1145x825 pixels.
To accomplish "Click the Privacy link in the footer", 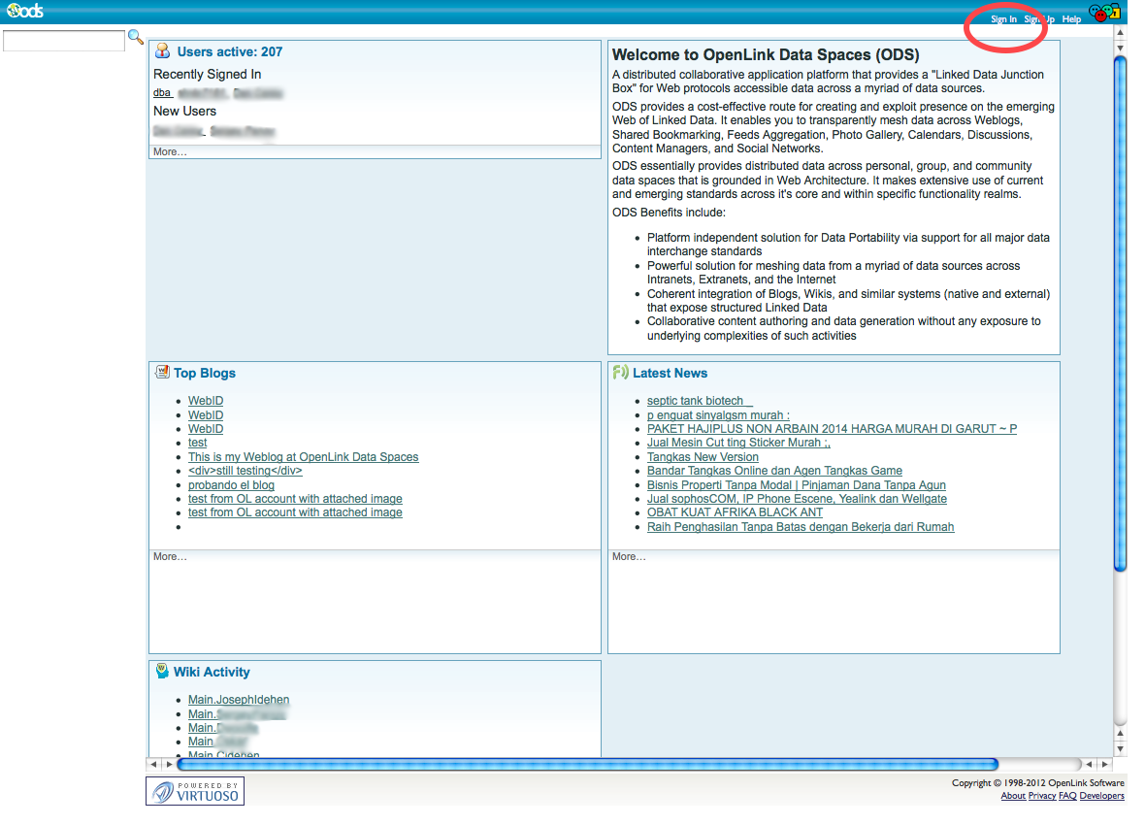I will 1042,796.
